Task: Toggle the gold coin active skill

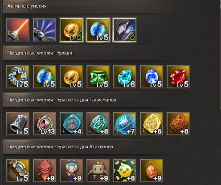Action: click(71, 30)
